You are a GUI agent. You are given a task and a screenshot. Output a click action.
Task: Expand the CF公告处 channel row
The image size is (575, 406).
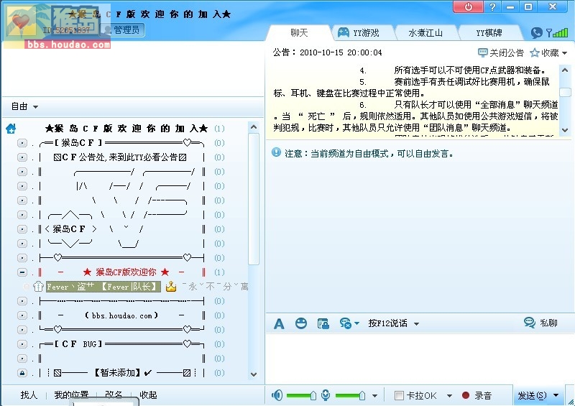22,157
